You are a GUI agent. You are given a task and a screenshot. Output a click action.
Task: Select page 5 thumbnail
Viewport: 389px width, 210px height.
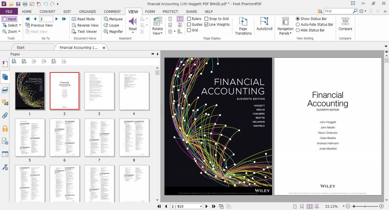30,138
